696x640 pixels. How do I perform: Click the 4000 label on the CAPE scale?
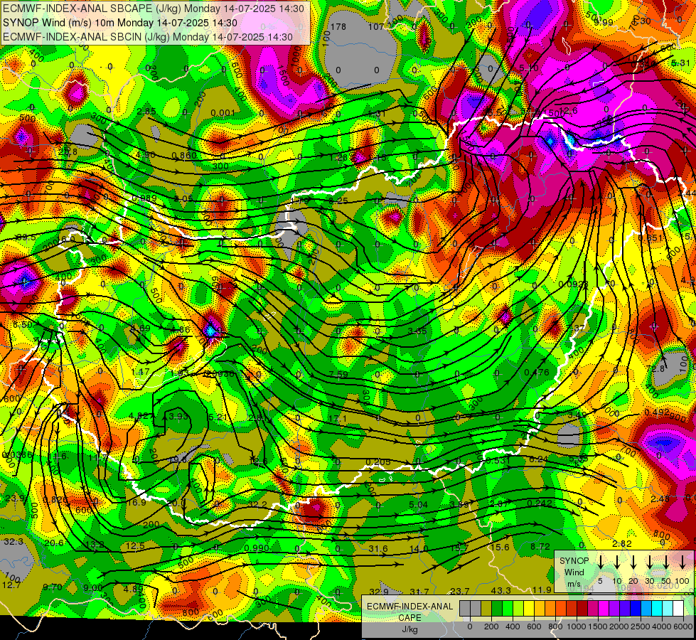click(662, 626)
